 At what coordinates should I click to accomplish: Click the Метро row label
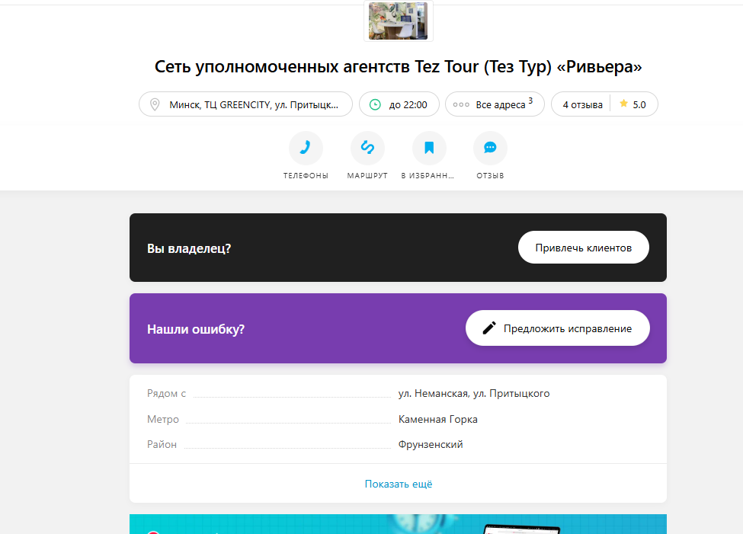click(163, 419)
